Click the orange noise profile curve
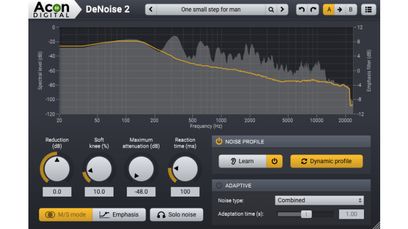The image size is (408, 229). 221,68
